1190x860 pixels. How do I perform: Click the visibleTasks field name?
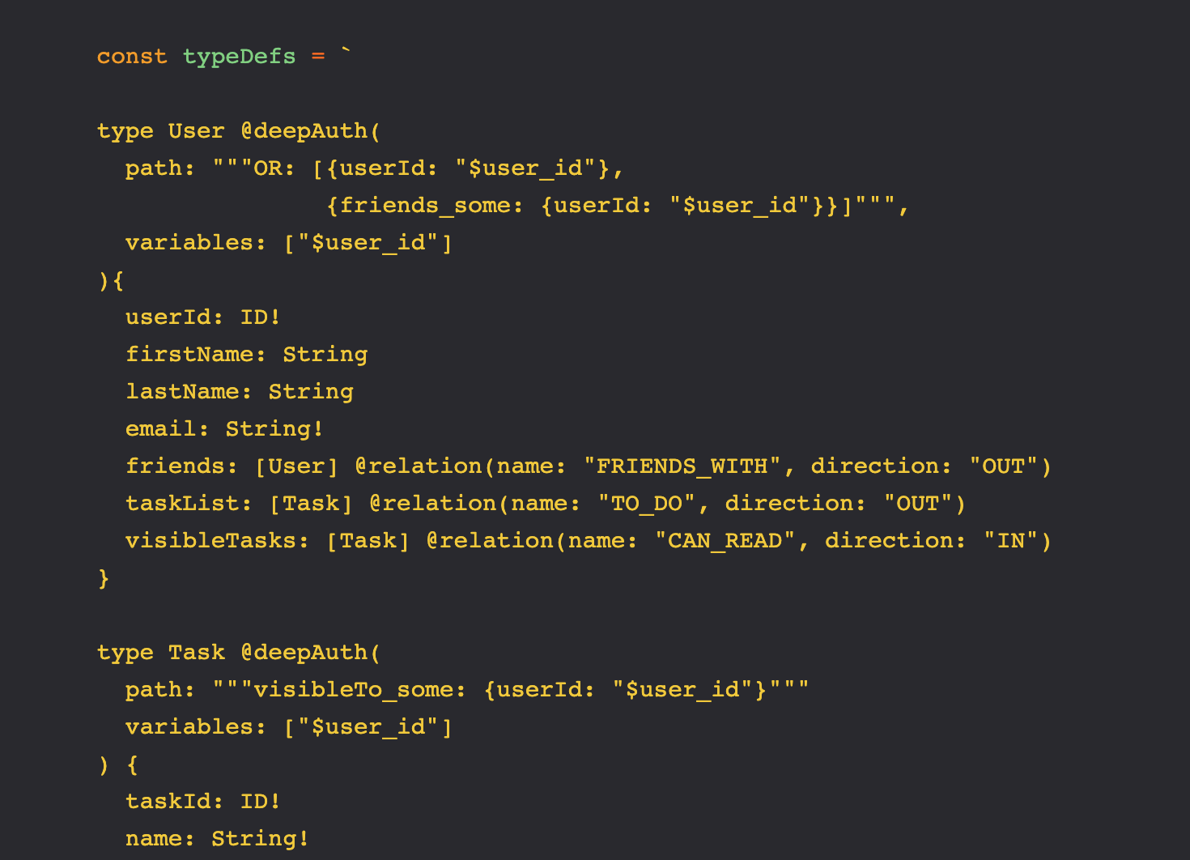210,541
